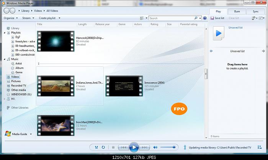Click the back navigation arrow button

tap(7, 11)
